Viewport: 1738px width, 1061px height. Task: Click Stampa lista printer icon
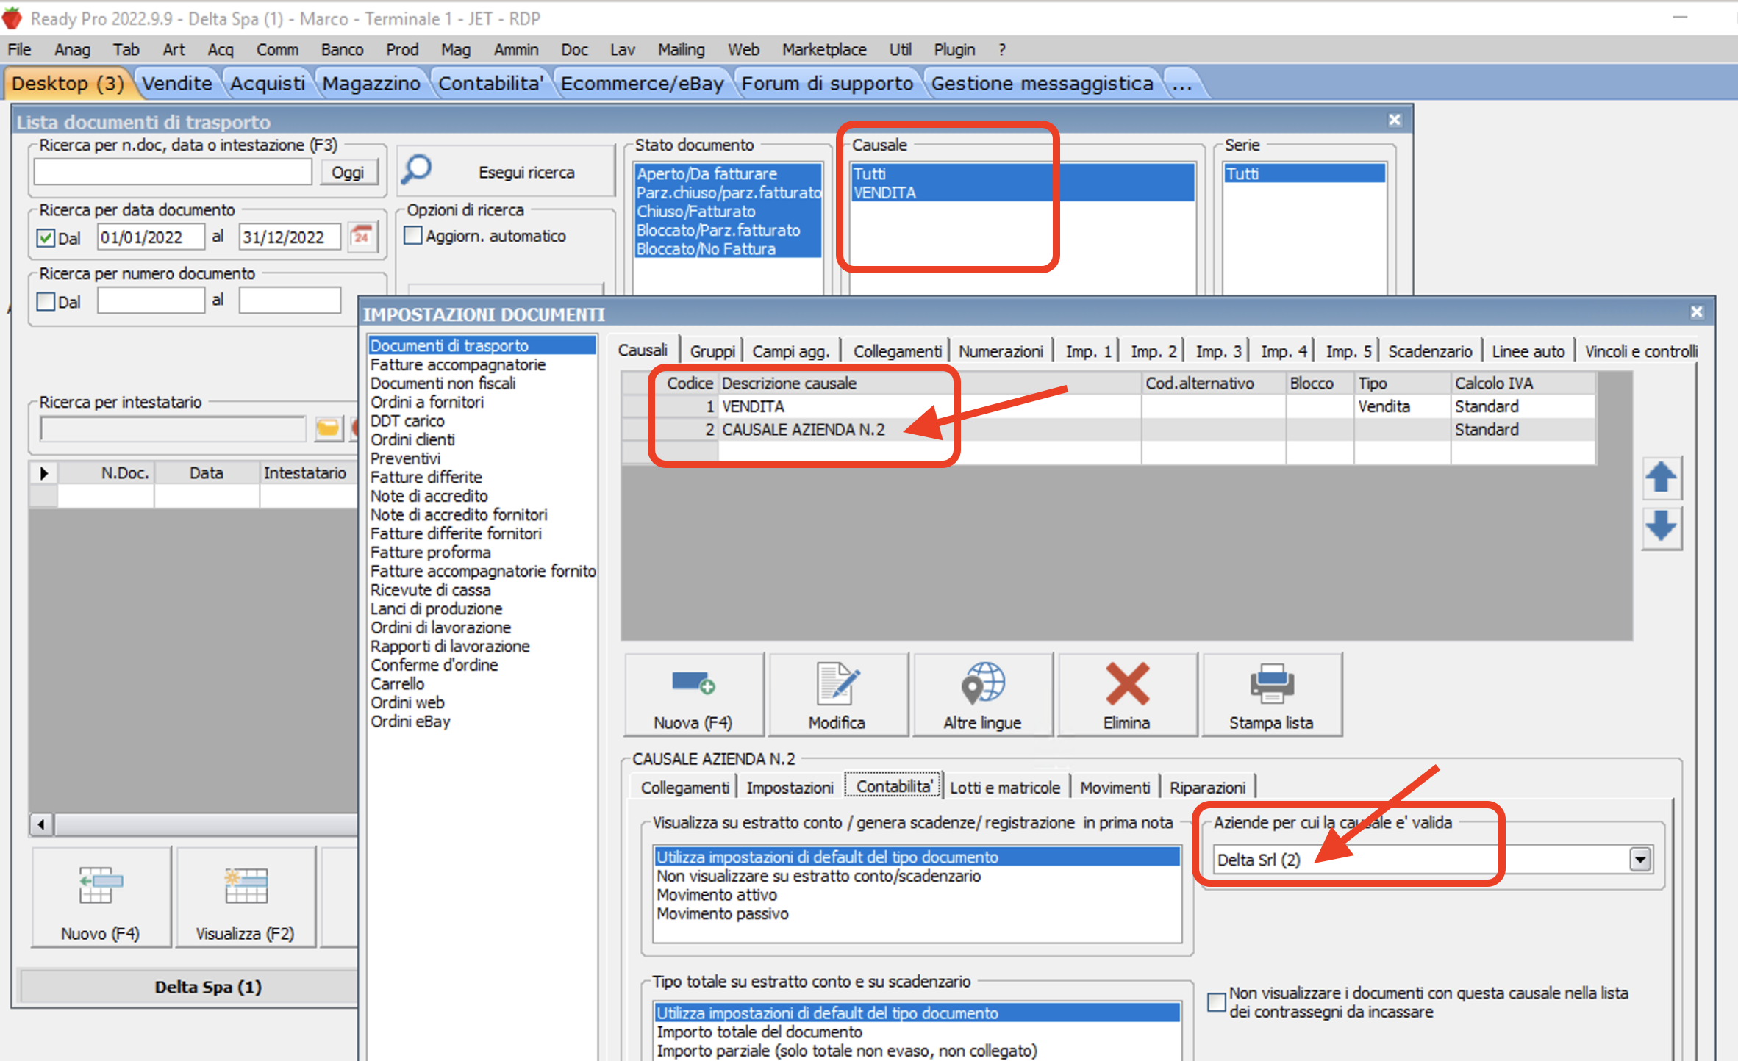[x=1271, y=683]
